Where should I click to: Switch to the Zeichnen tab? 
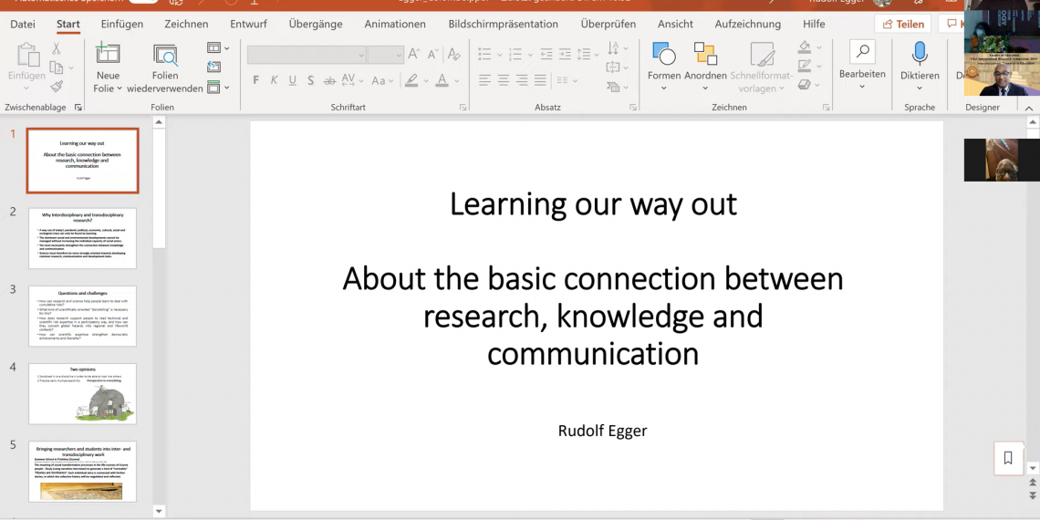coord(186,24)
